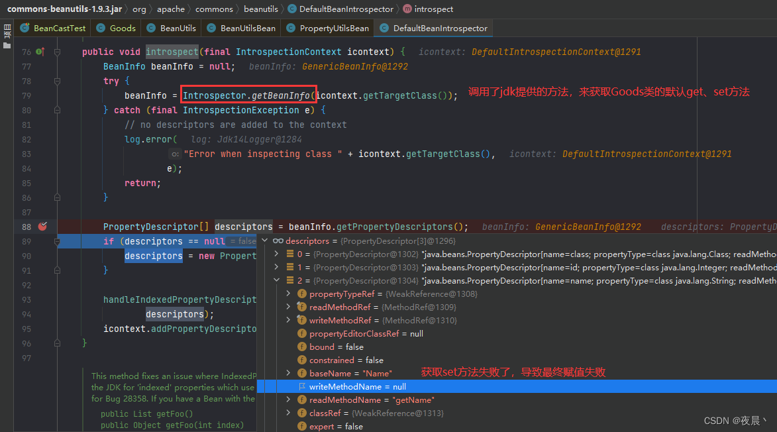Click the commons breadcrumb
This screenshot has width=777, height=432.
coord(214,9)
